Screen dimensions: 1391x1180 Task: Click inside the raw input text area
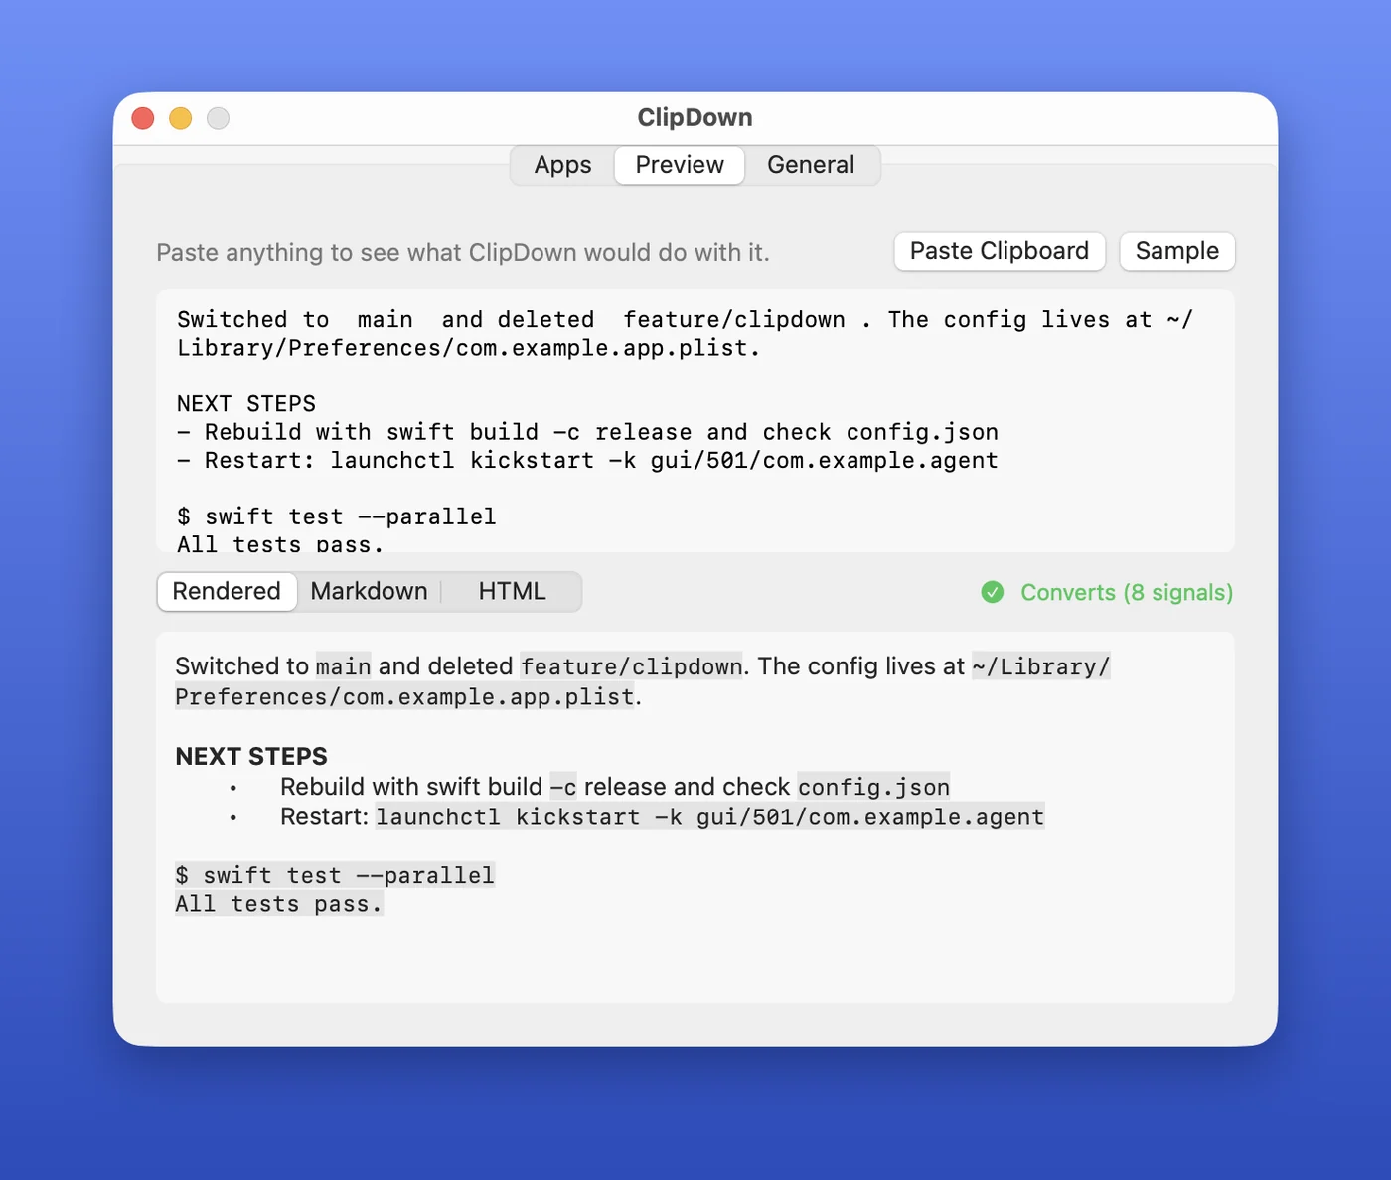point(695,421)
